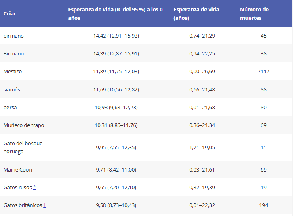Click the persa breed name
This screenshot has width=293, height=216.
[x=10, y=108]
